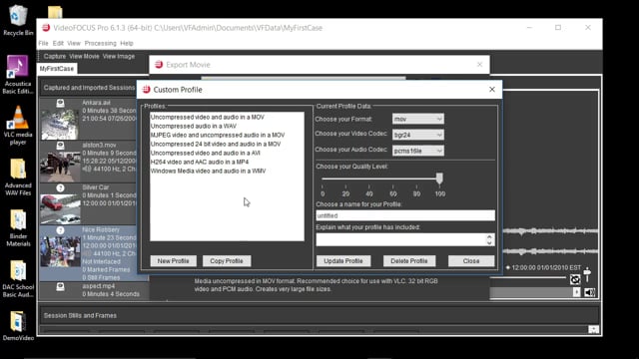Close the Custom Profile dialog with X
Viewport: 639px width, 359px height.
tap(492, 90)
